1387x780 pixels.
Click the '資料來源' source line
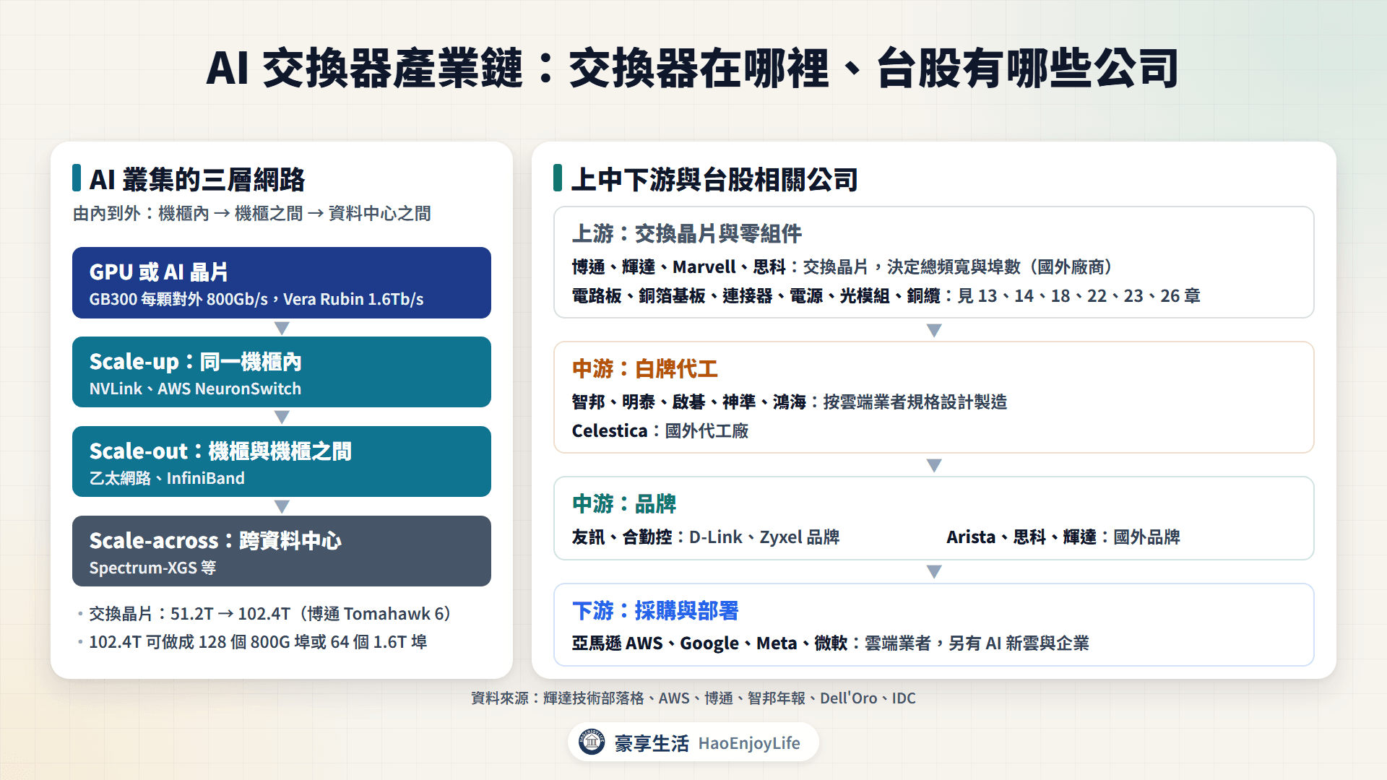point(693,698)
